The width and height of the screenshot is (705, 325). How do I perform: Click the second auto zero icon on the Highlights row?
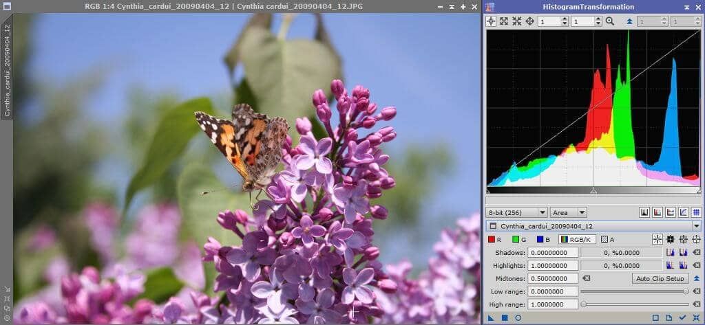(684, 265)
